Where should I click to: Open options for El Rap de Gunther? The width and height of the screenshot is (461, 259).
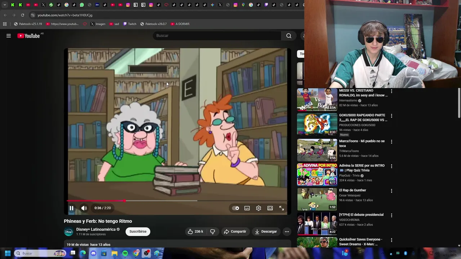point(391,191)
